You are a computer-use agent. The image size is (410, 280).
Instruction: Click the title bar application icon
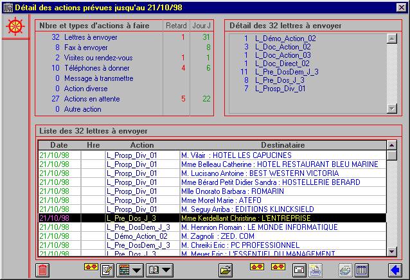[8, 7]
